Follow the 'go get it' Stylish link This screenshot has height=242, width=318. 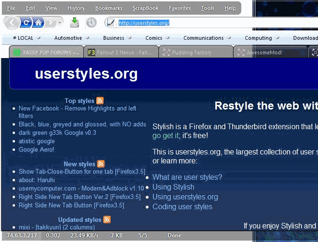click(x=166, y=136)
